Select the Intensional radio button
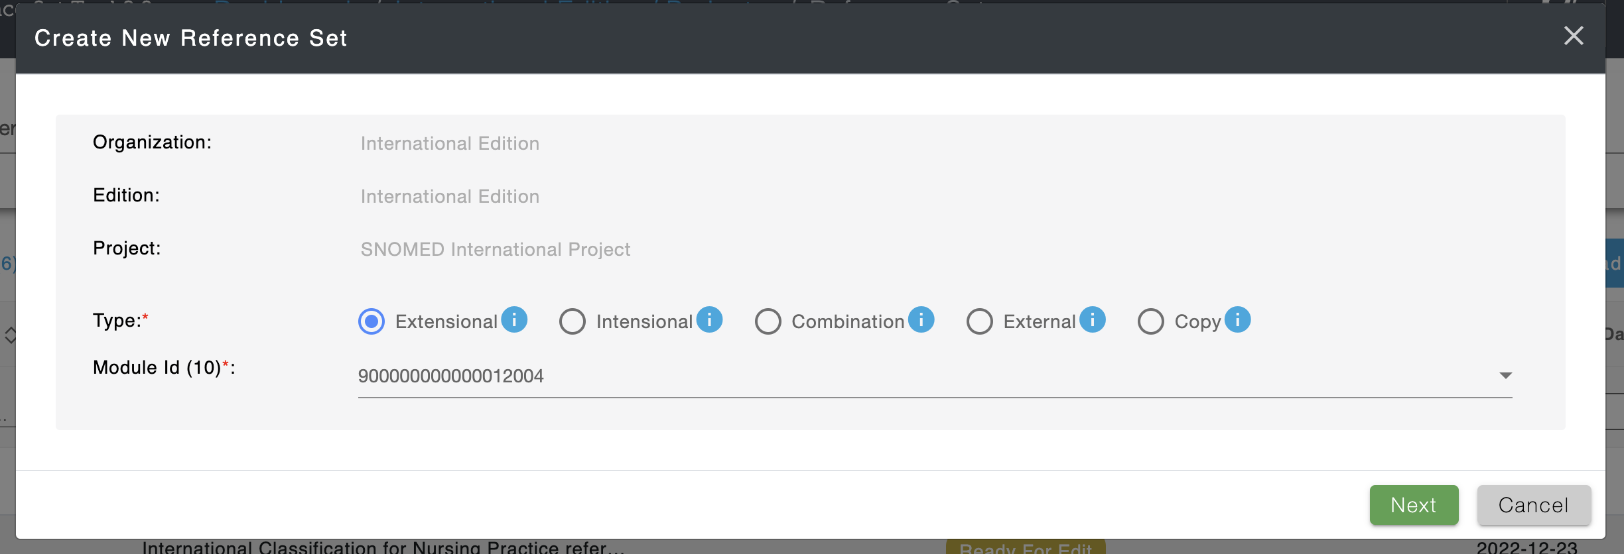This screenshot has width=1624, height=554. [x=573, y=321]
